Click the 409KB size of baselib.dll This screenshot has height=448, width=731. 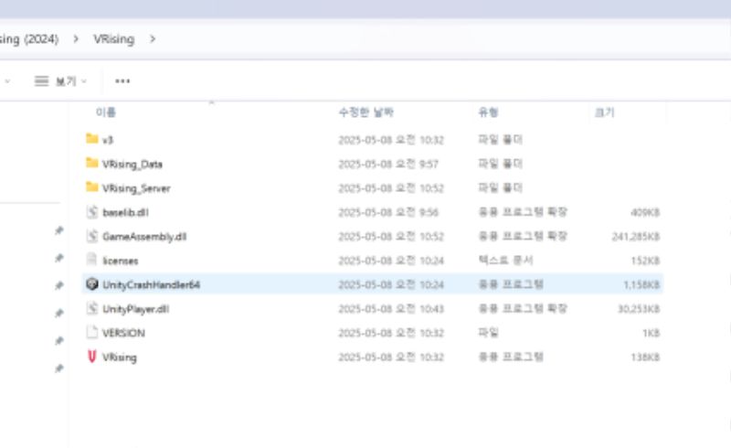[645, 212]
